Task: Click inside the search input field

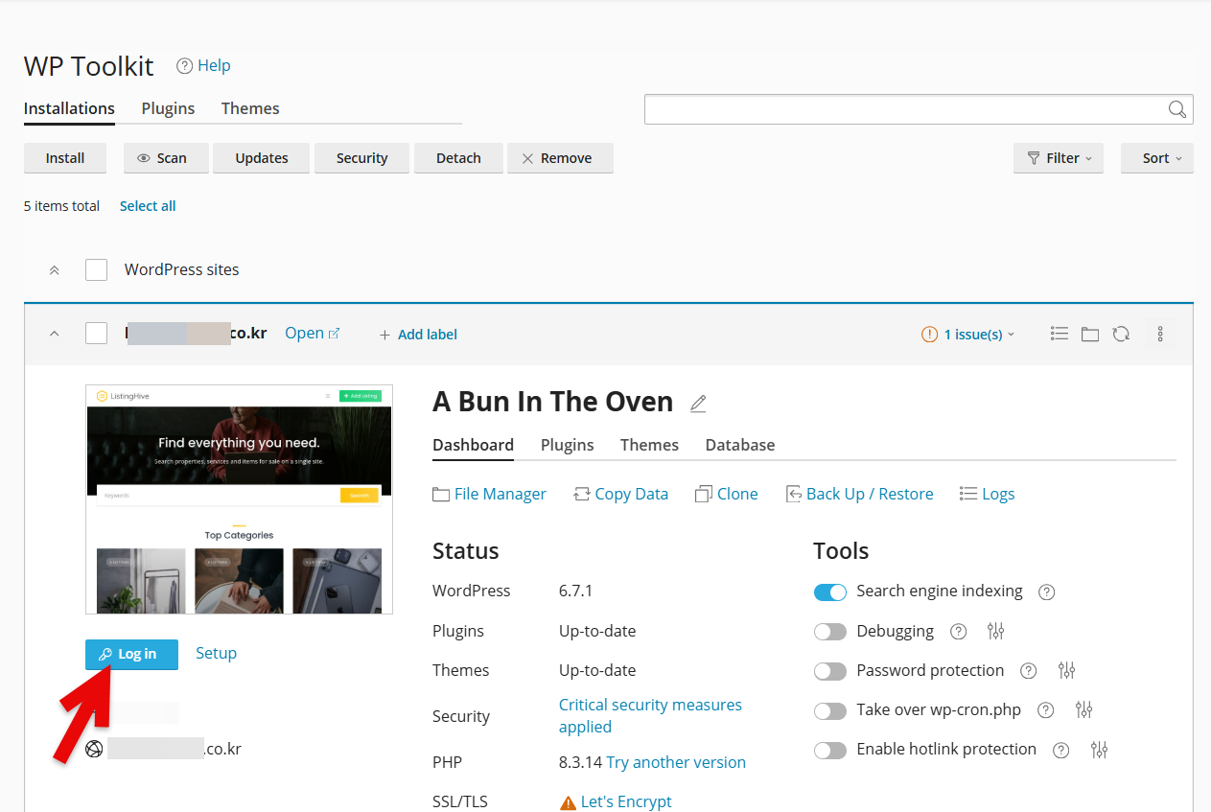Action: coord(906,109)
